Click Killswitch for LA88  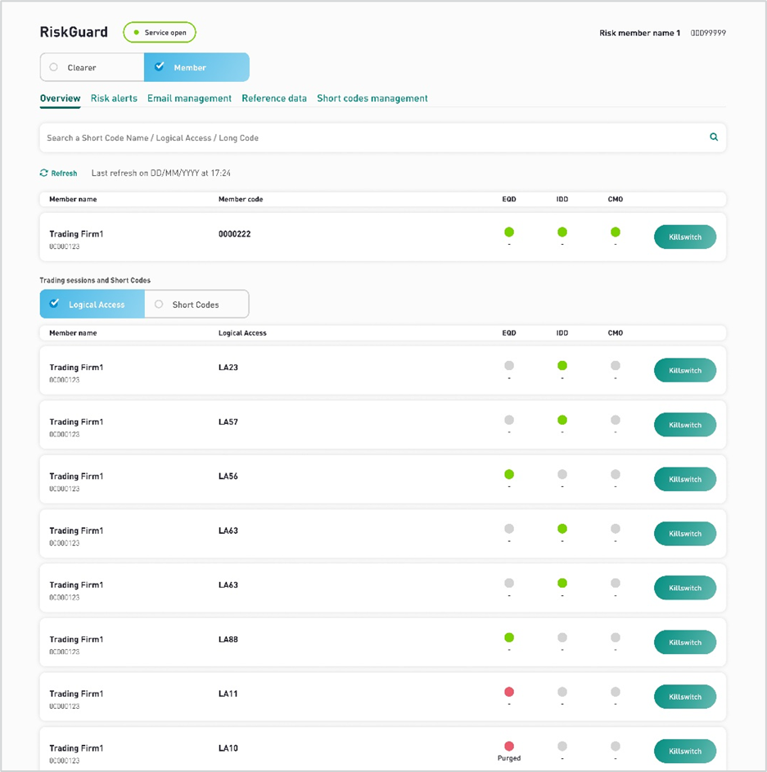[x=685, y=643]
